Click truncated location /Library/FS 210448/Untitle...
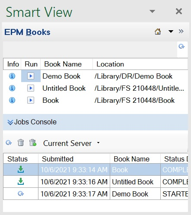The height and width of the screenshot is (215, 191). tap(139, 88)
